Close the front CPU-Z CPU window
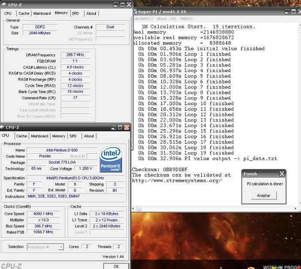Image resolution: width=301 pixels, height=269 pixels. pos(127,127)
